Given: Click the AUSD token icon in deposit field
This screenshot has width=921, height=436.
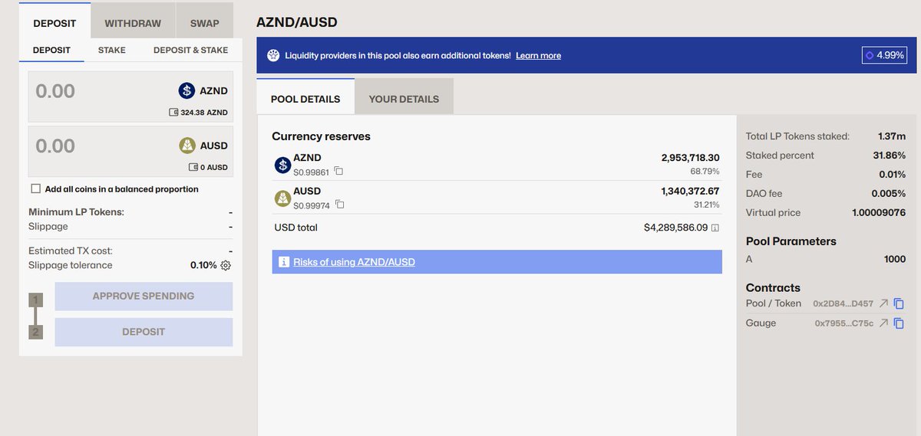Looking at the screenshot, I should coord(187,146).
